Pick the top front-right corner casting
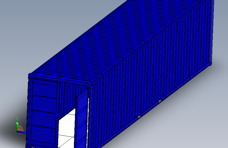Viewport: 228px width, 148px height. click(89, 86)
